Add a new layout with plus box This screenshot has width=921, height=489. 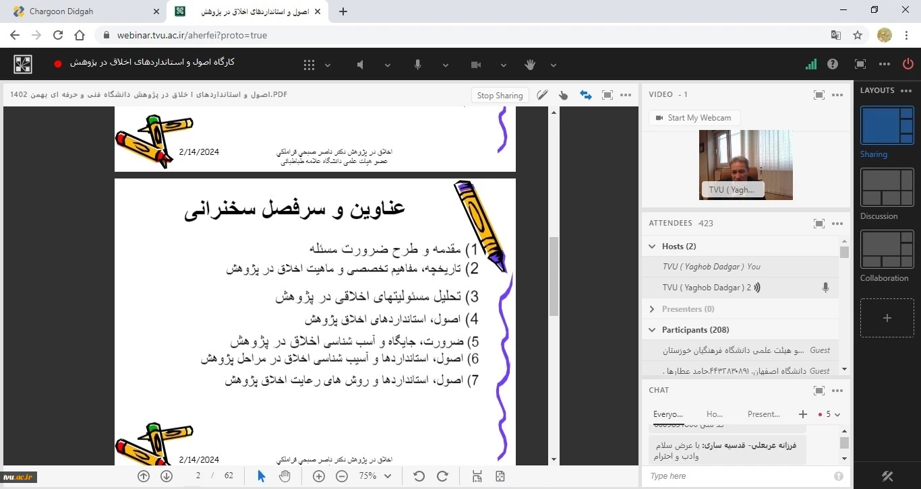[x=887, y=318]
